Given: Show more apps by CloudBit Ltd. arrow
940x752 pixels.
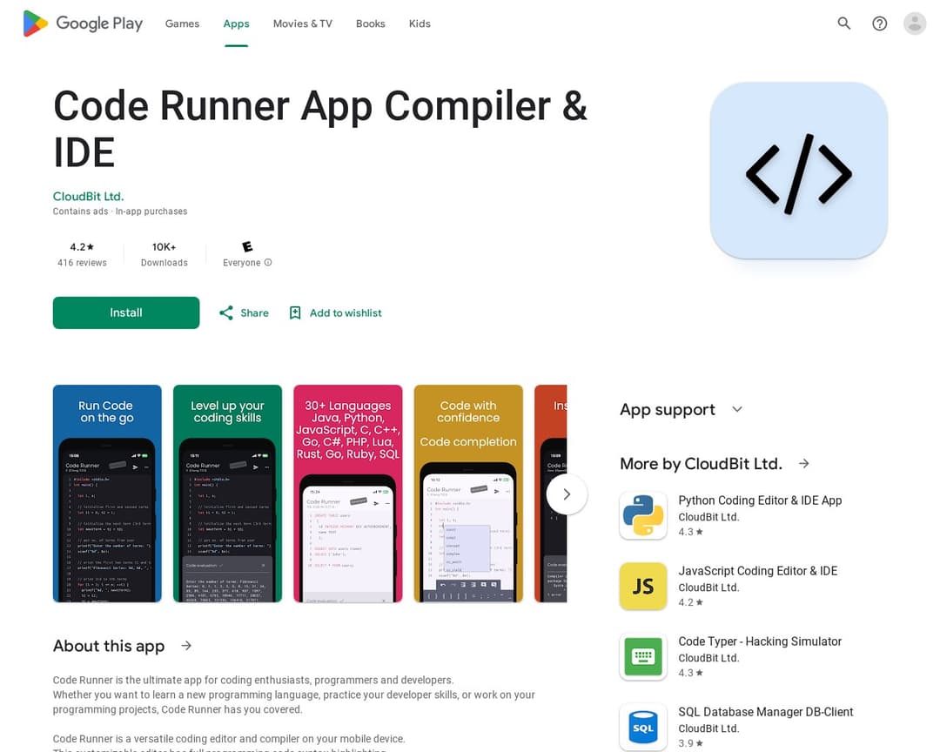Looking at the screenshot, I should point(804,464).
